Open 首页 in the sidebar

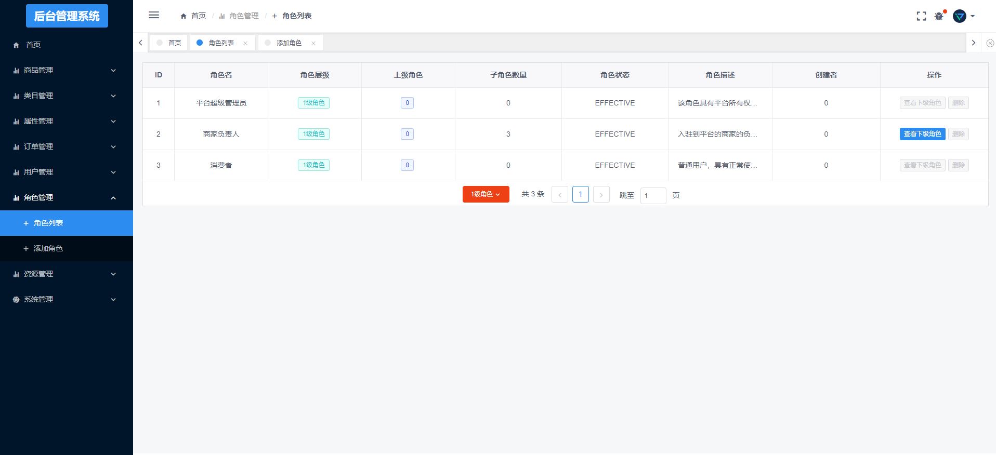[67, 45]
